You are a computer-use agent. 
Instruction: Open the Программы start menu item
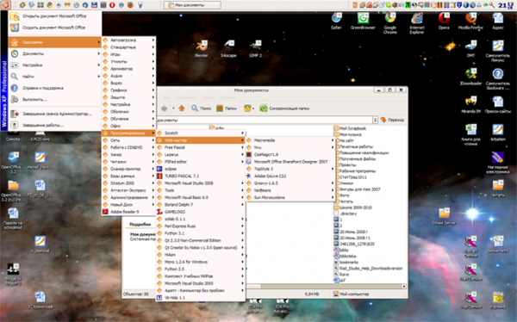[55, 42]
